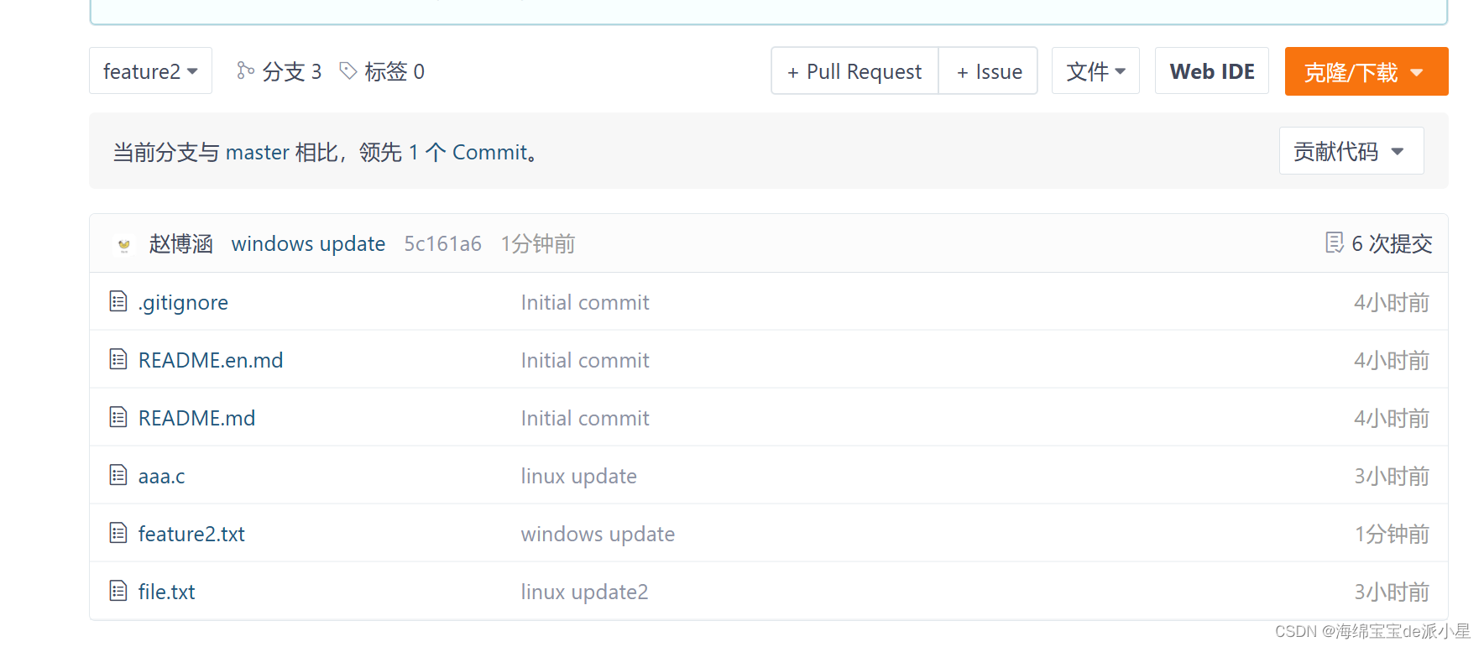Click the file icon for feature2.txt
1484x647 pixels.
(x=118, y=533)
